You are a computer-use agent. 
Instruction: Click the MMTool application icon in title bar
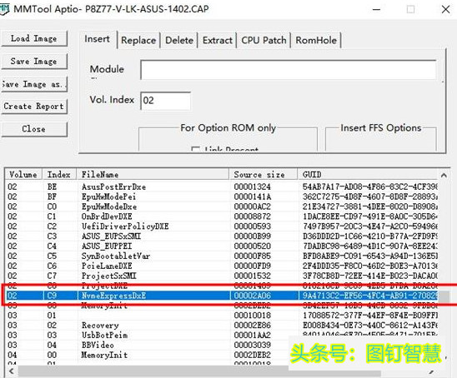click(4, 8)
